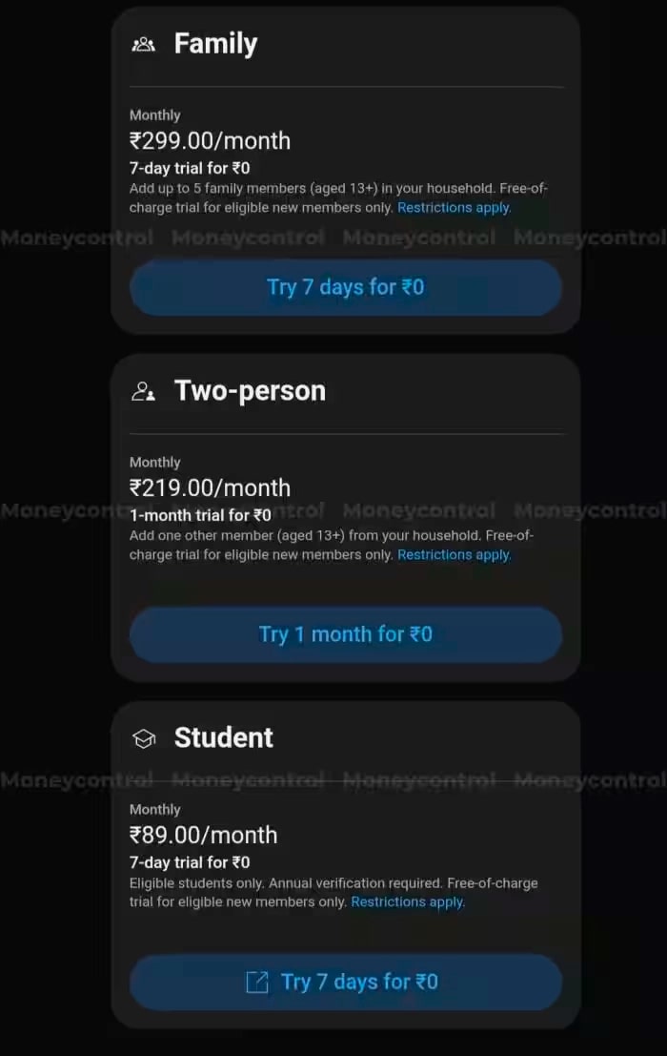Click the Student graduation cap icon
This screenshot has width=667, height=1056.
[144, 738]
